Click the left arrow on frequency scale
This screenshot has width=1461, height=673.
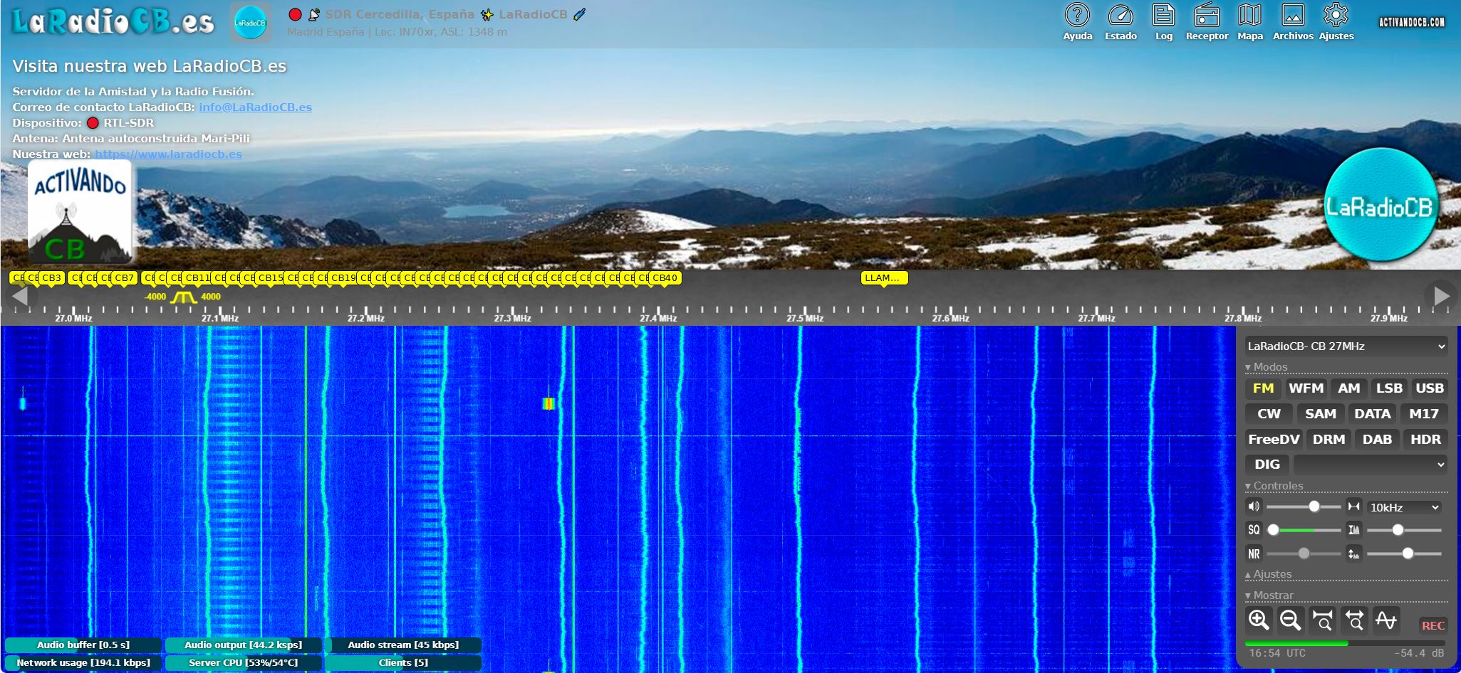pyautogui.click(x=19, y=295)
